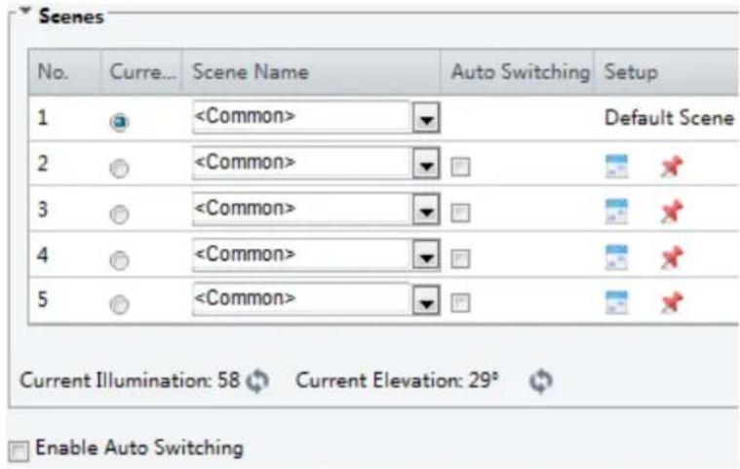Image resolution: width=740 pixels, height=469 pixels.
Task: Click the red pin icon for scene 5
Action: 672,302
